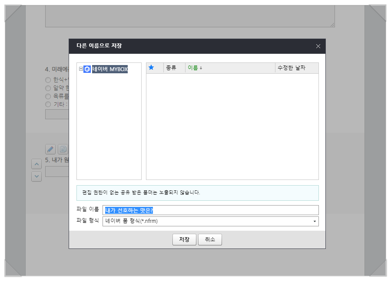
Task: Select the 네이버 MYBOX cloud icon
Action: [86, 68]
